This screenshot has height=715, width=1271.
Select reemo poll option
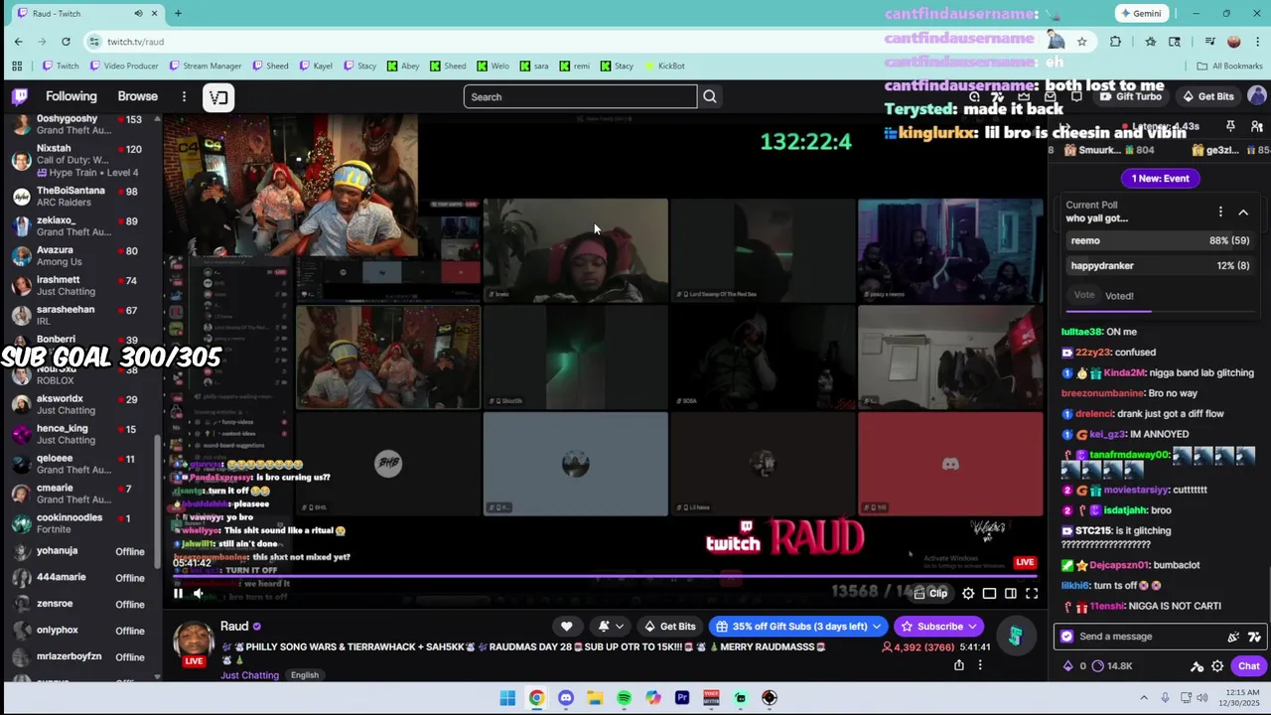(x=1160, y=240)
